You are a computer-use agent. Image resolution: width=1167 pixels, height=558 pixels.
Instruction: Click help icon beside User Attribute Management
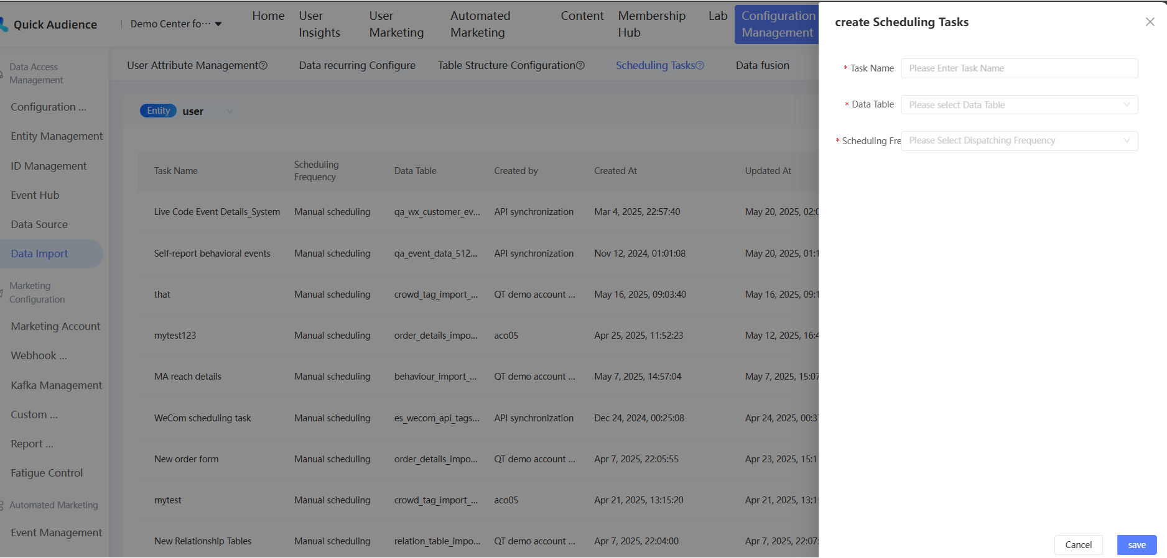pos(264,65)
